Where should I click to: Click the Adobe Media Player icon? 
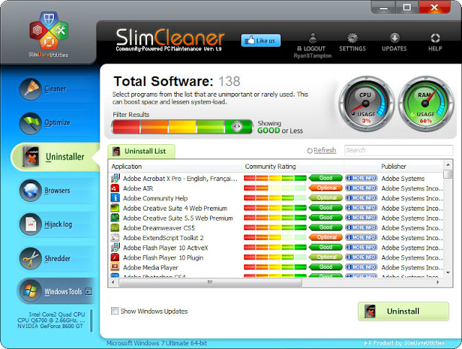click(115, 268)
